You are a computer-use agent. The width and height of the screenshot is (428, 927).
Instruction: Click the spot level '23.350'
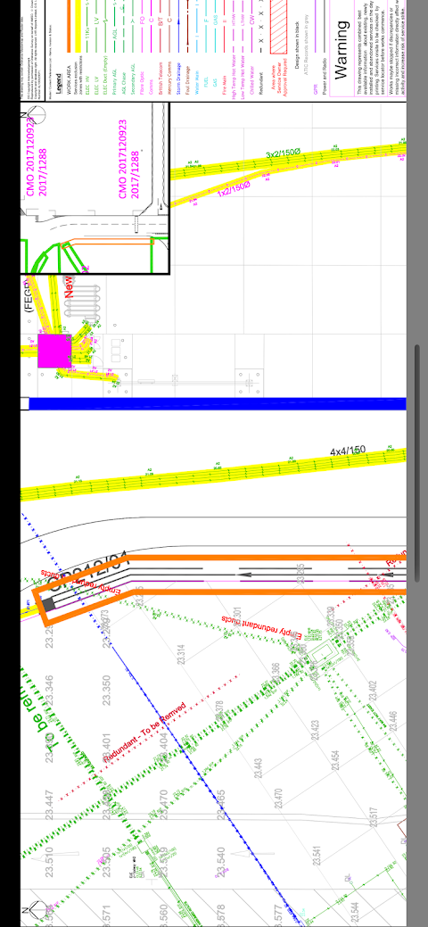coord(106,690)
